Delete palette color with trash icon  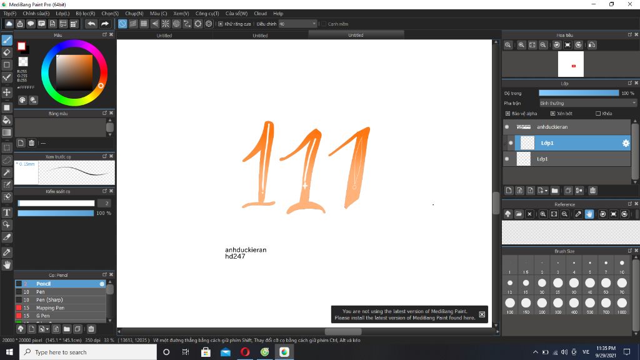pyautogui.click(x=31, y=143)
